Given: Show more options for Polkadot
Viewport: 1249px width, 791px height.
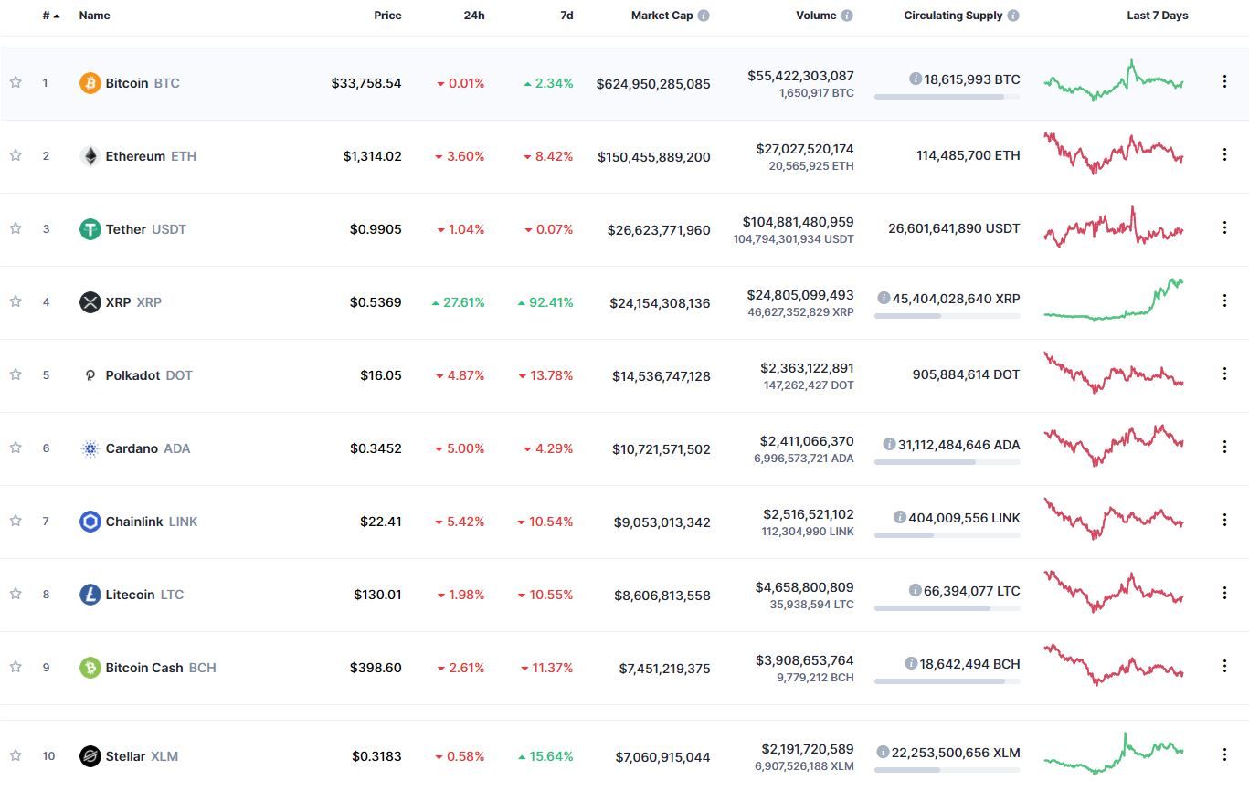Looking at the screenshot, I should point(1224,374).
